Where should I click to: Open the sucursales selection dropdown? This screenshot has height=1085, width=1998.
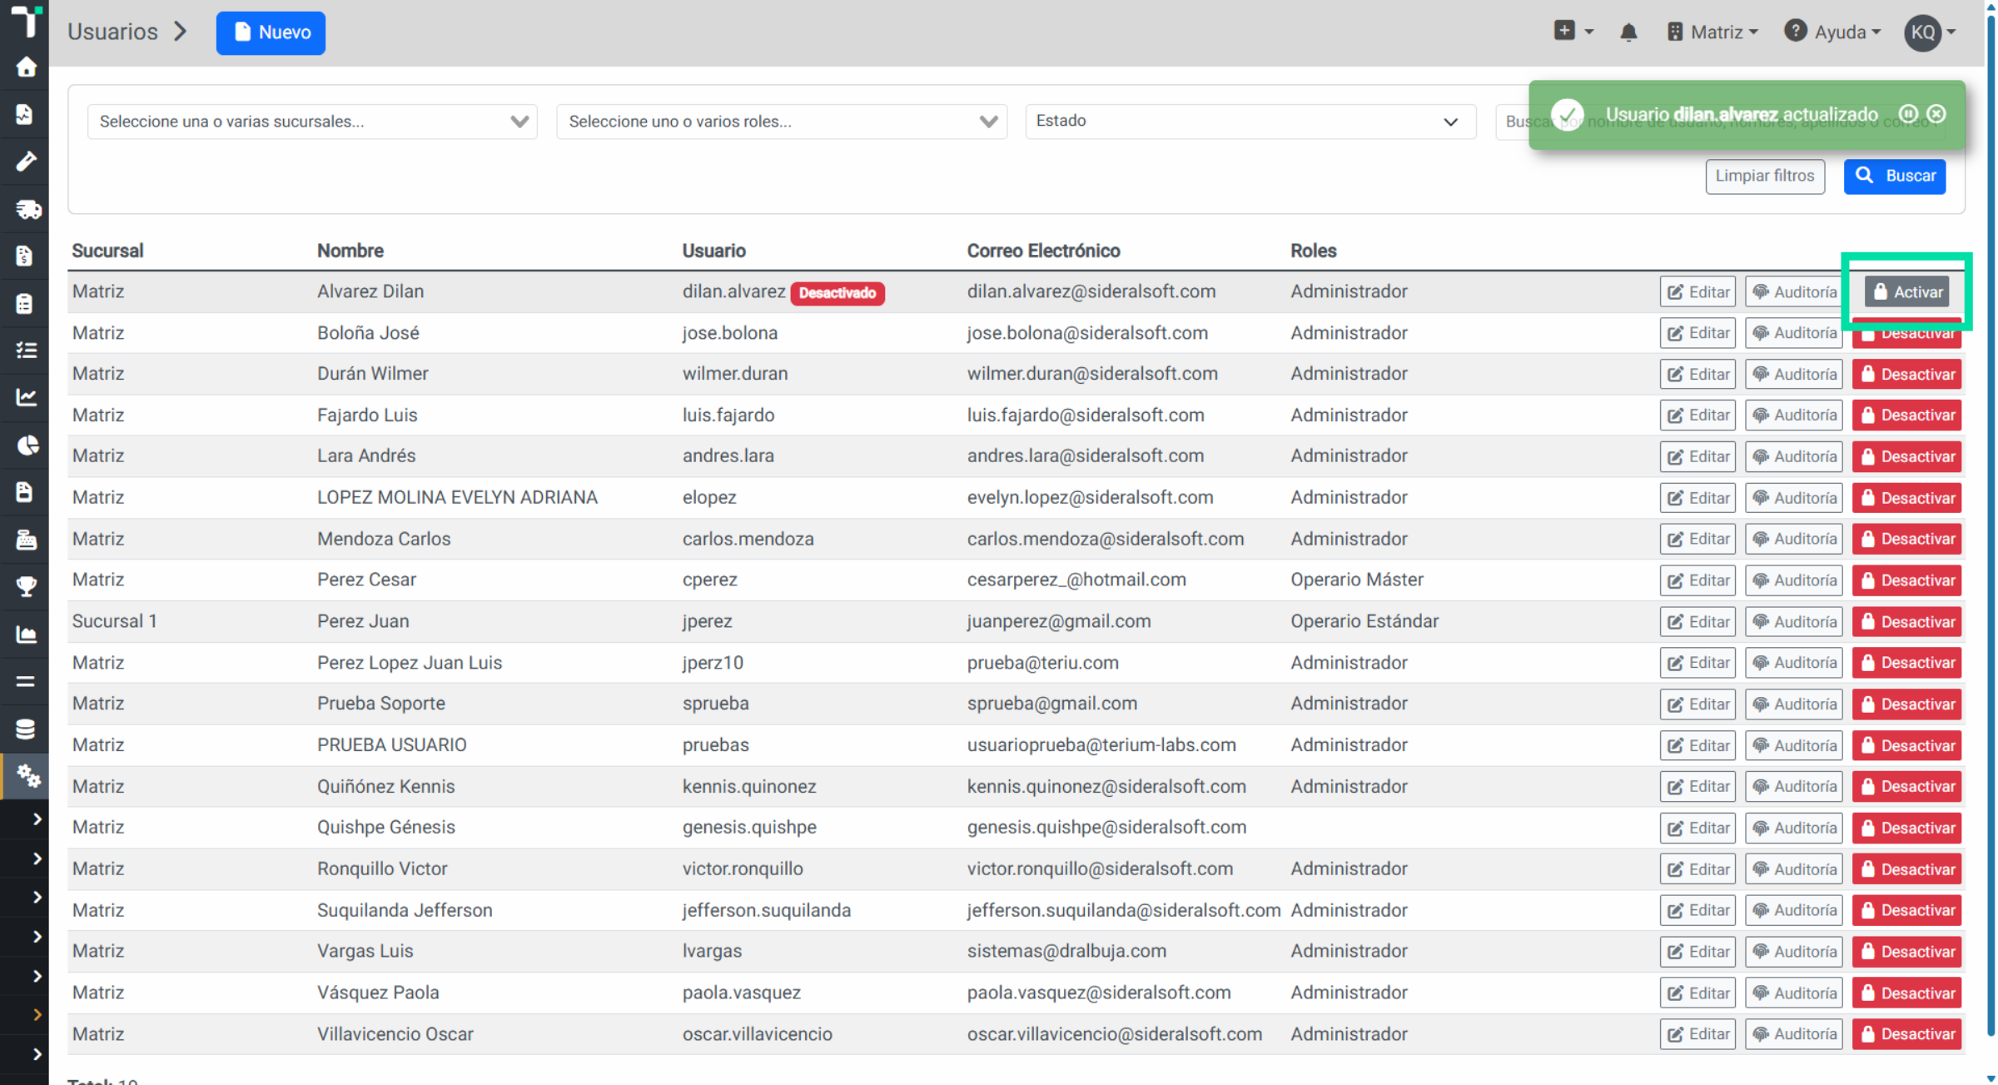(312, 122)
